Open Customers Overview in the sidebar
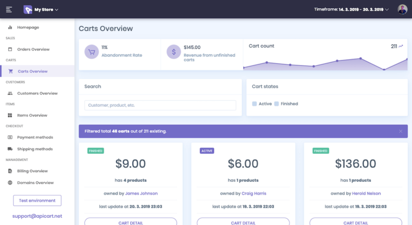Screen dimensions: 412x225 click(37, 93)
